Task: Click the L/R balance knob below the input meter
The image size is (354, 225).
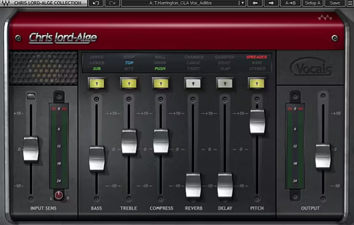Action: coord(59,195)
